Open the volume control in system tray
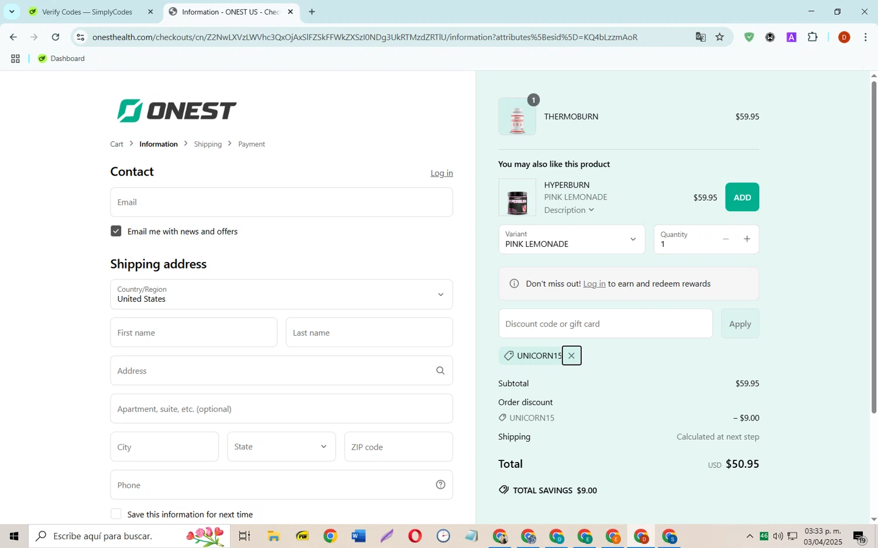Screen dimensions: 878x548 coord(778,536)
